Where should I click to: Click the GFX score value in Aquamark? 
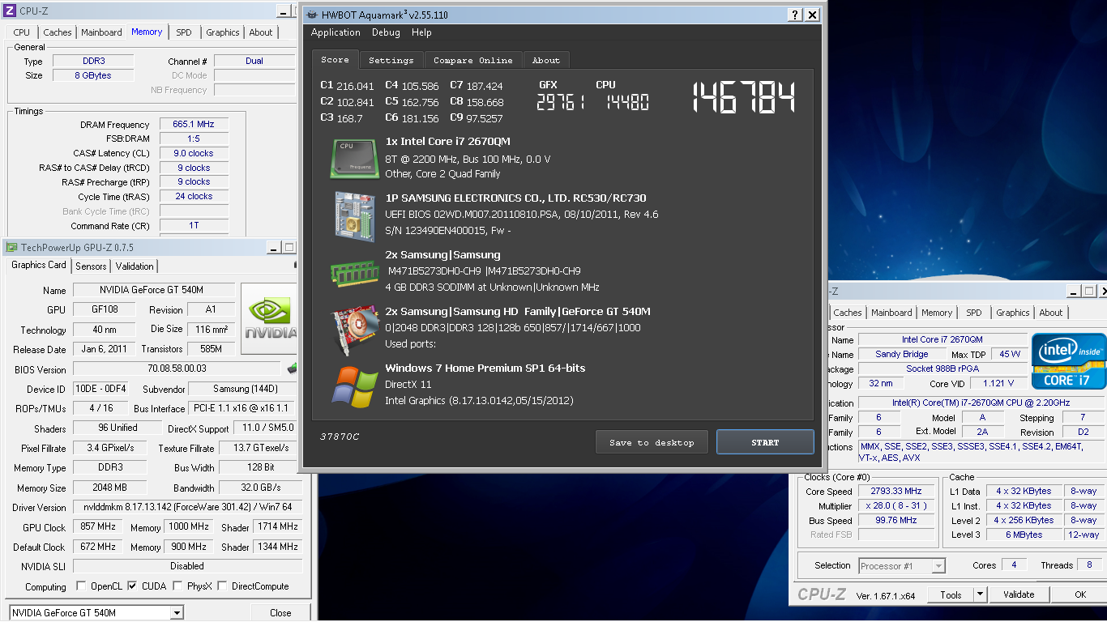pos(560,102)
